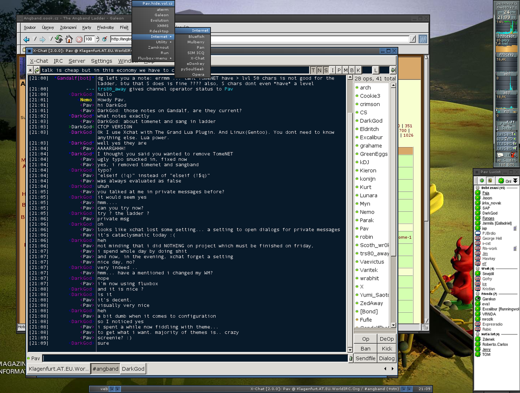Toggle the I invite-only mode button
Viewport: 520px width, 393px height.
[333, 70]
